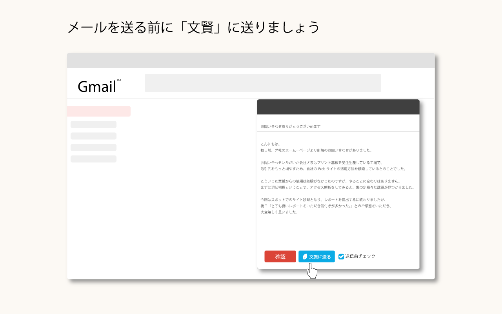Click inside the Gmail search input field
Screen dimensions: 502x314
(263, 83)
